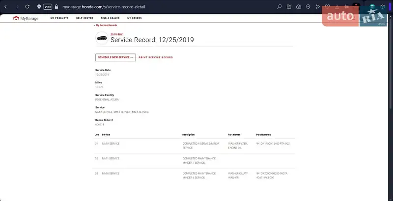Click the browser back arrow
The height and width of the screenshot is (201, 393).
[5, 7]
